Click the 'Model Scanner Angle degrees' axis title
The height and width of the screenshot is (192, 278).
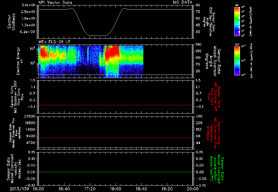tap(213, 61)
